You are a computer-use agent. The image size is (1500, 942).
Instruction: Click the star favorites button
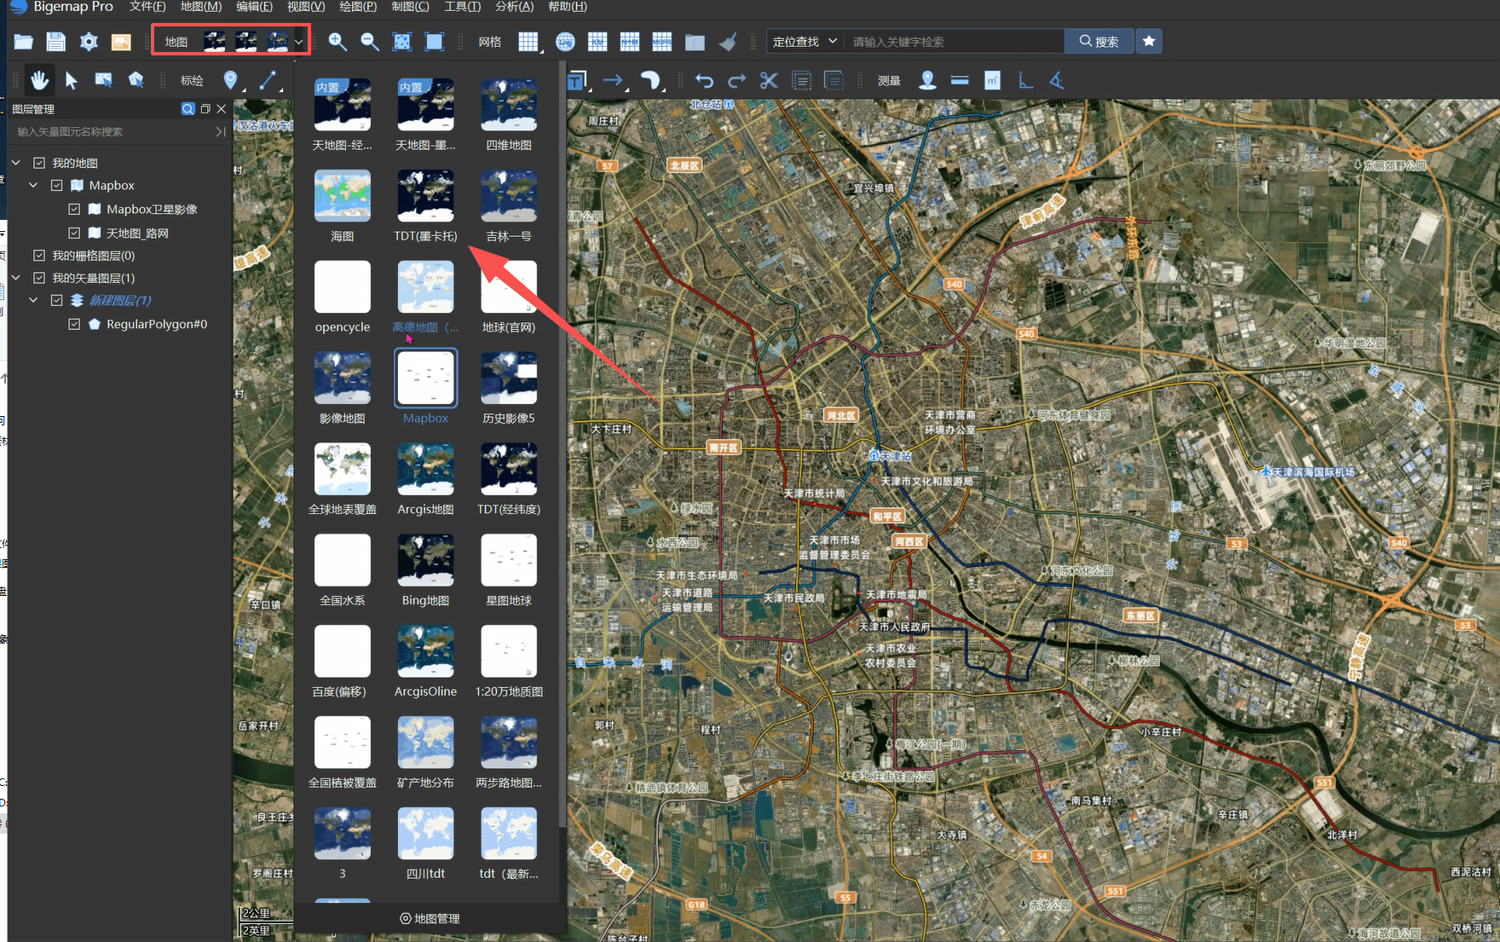click(x=1149, y=41)
